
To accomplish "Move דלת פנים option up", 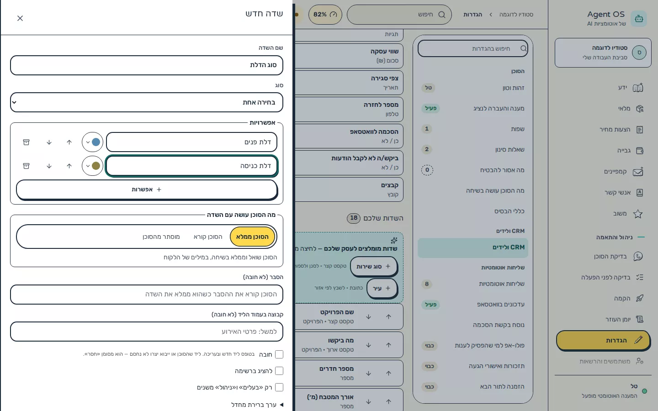I will (x=69, y=142).
